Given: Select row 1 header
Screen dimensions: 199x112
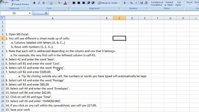Looking at the screenshot, I should 2,22.
